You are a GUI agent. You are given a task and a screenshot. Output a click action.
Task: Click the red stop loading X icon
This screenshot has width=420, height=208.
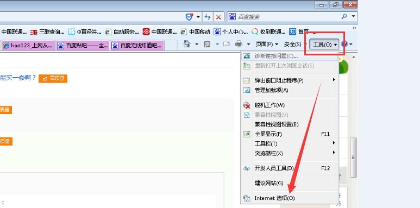218,17
